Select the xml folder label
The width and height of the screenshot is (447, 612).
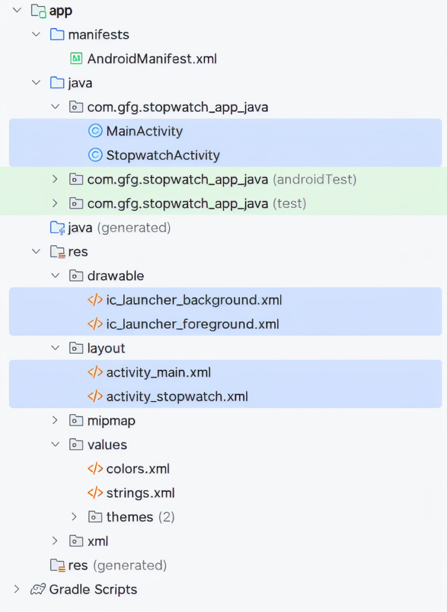click(x=97, y=541)
